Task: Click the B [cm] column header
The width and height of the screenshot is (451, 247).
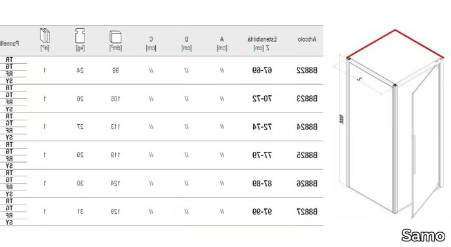Action: [186, 43]
